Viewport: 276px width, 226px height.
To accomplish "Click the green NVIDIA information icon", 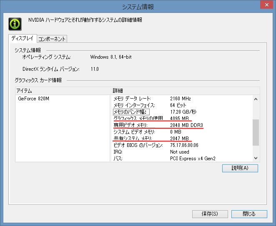I will 15,24.
